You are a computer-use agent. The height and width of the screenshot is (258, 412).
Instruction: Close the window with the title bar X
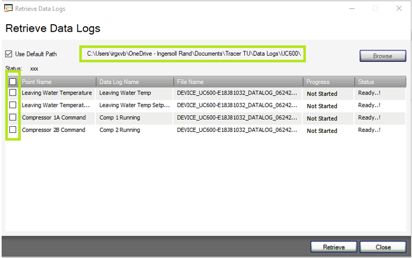point(399,8)
